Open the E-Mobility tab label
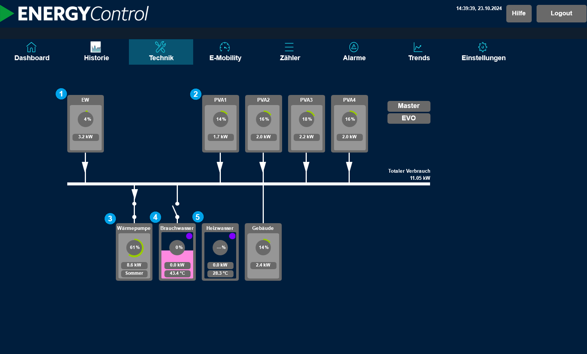The image size is (587, 354). (x=225, y=58)
